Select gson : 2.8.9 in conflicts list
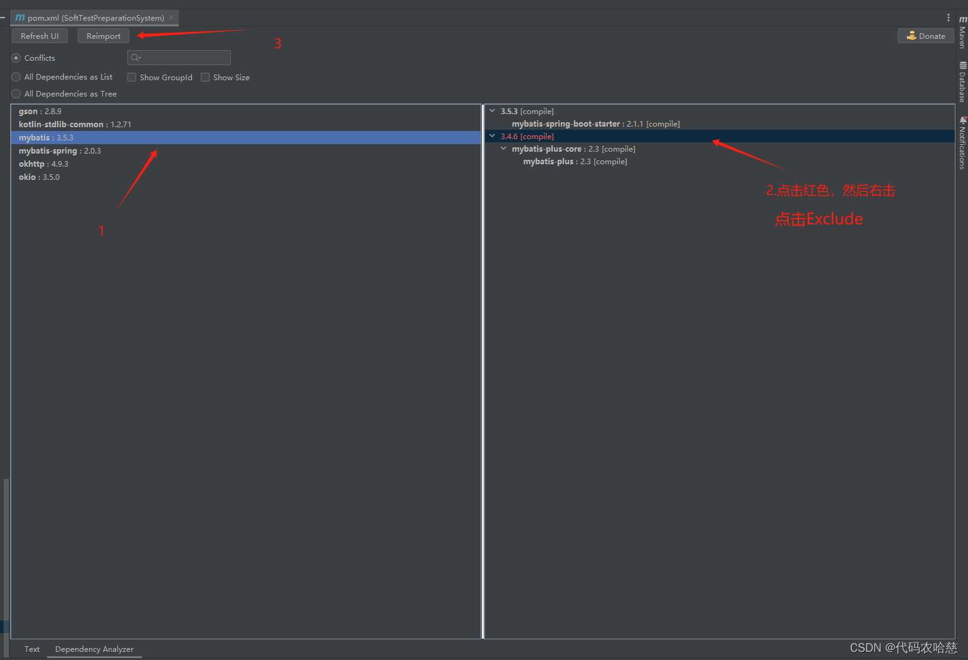The image size is (968, 660). (246, 111)
